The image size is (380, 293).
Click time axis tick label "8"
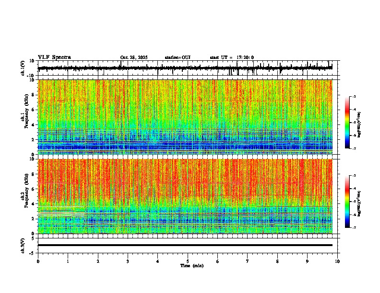[x=277, y=261]
